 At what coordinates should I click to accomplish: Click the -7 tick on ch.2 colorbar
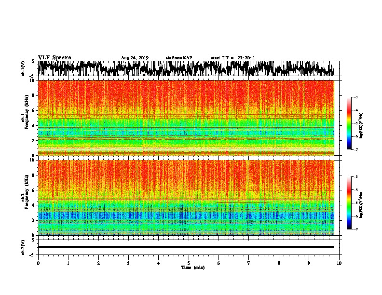(x=356, y=229)
